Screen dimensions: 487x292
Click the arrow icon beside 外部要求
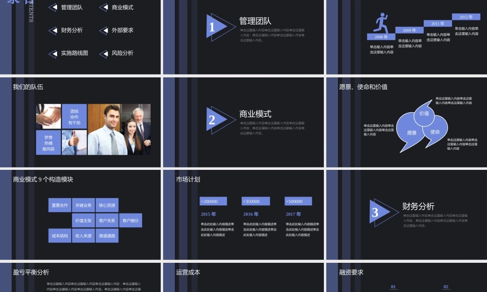coord(104,30)
